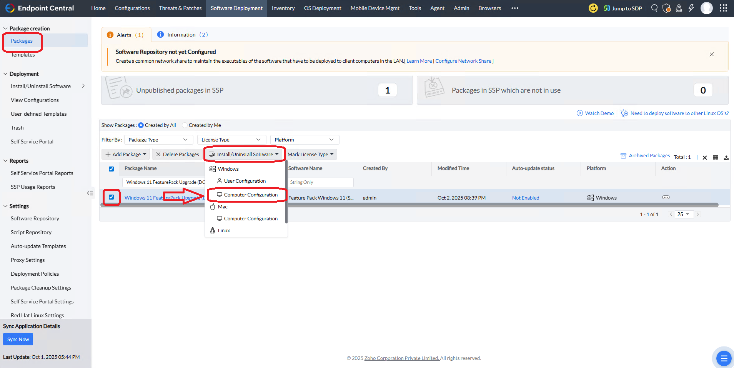Click the column chooser table icon
This screenshot has width=734, height=368.
716,158
